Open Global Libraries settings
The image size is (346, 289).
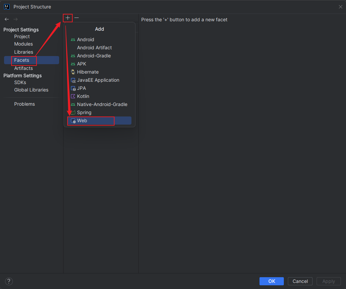[31, 90]
